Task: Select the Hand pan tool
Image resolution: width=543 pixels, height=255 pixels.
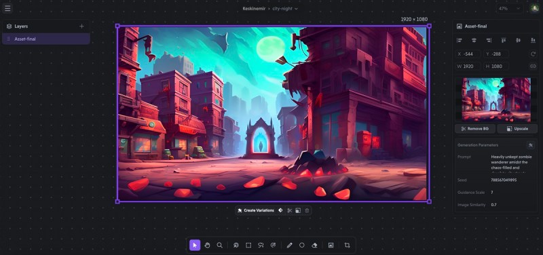Action: [207, 246]
